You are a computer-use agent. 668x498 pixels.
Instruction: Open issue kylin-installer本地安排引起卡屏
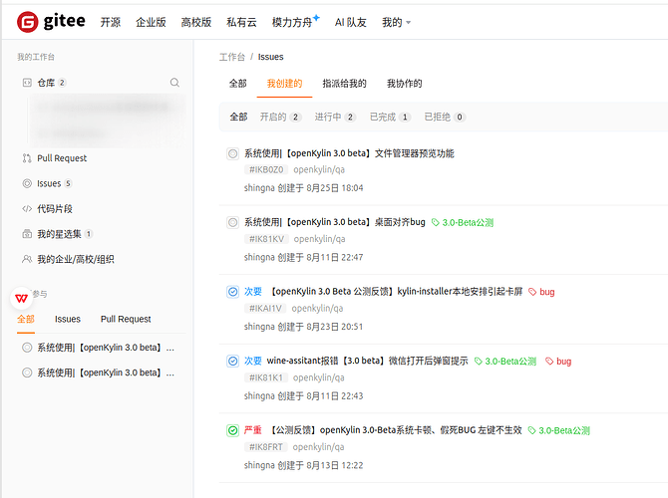tap(396, 292)
